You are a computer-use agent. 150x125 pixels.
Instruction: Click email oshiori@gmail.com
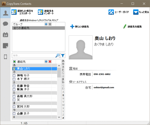coord(104,88)
